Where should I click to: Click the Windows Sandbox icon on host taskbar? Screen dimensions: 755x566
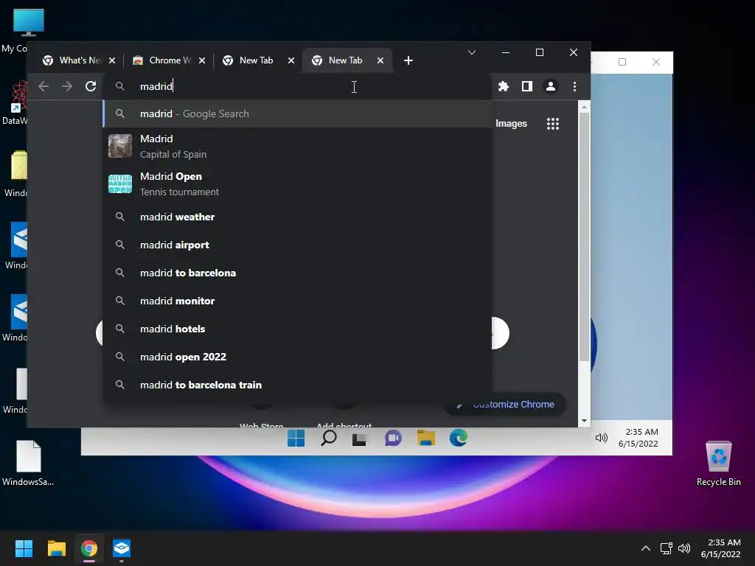tap(122, 548)
